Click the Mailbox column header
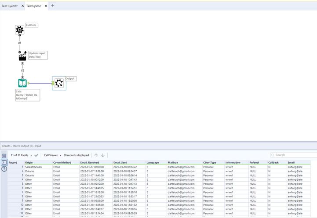 pos(185,162)
